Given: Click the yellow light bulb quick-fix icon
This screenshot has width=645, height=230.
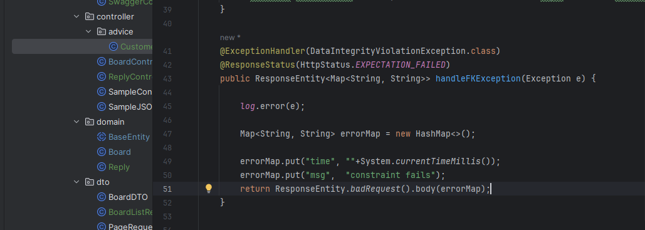Looking at the screenshot, I should click(x=209, y=189).
